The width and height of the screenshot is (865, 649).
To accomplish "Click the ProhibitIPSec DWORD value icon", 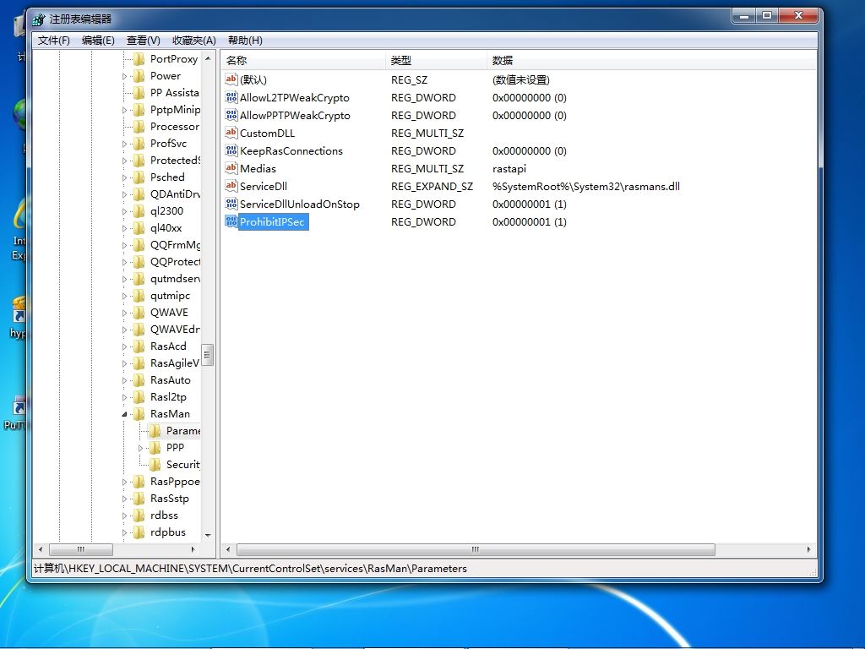I will click(231, 221).
